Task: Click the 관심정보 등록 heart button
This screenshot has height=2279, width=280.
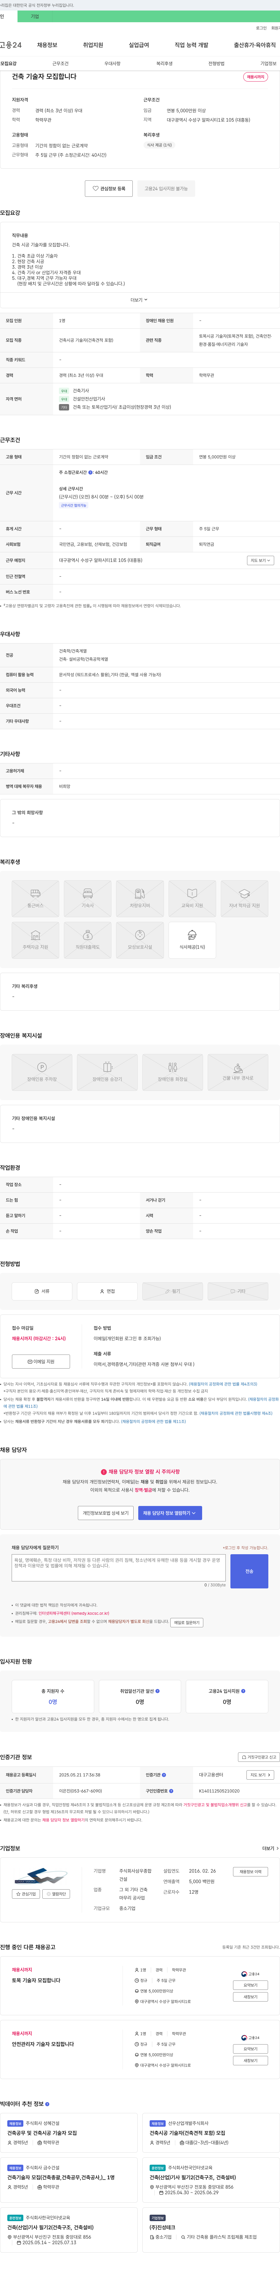Action: tap(108, 189)
